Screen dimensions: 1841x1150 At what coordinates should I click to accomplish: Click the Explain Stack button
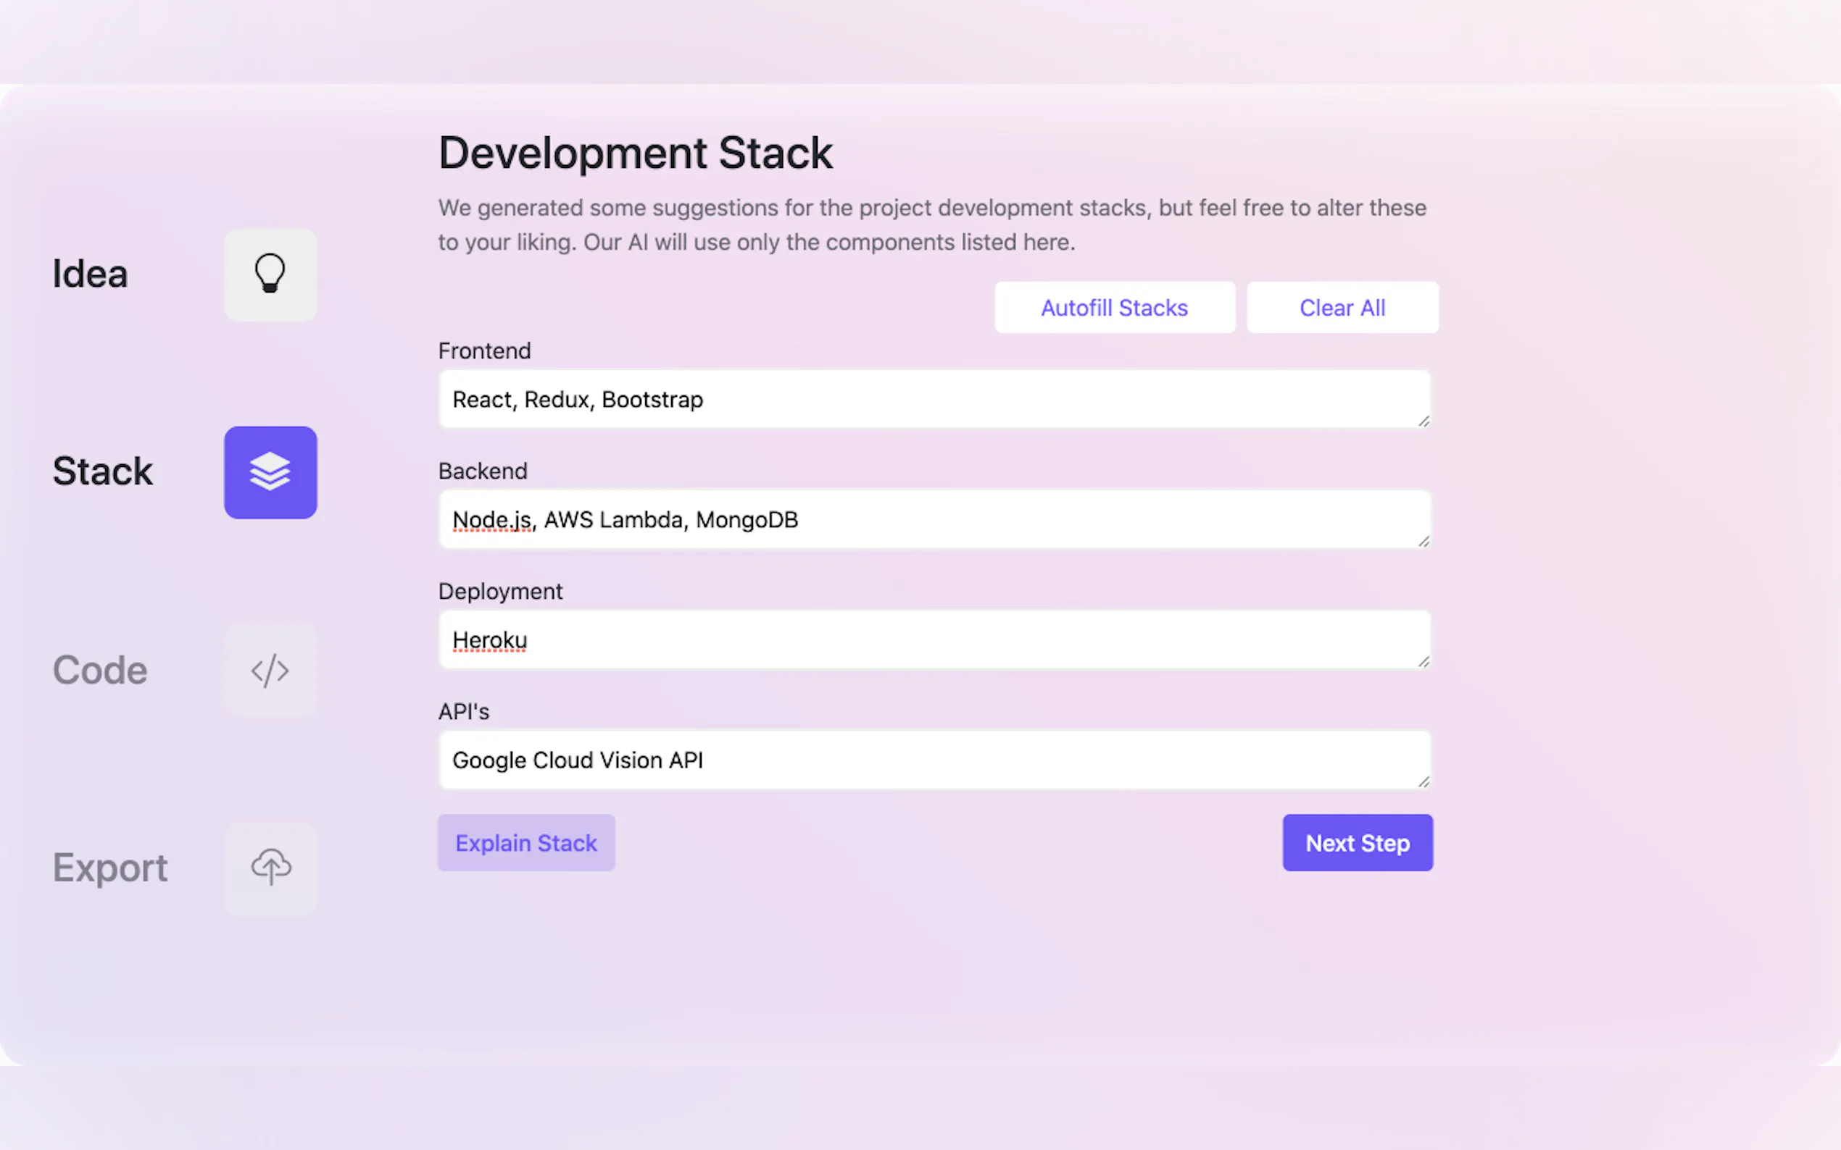tap(526, 843)
